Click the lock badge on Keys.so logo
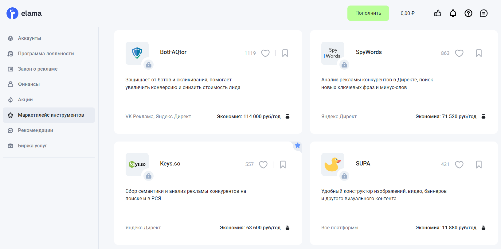 pos(149,176)
